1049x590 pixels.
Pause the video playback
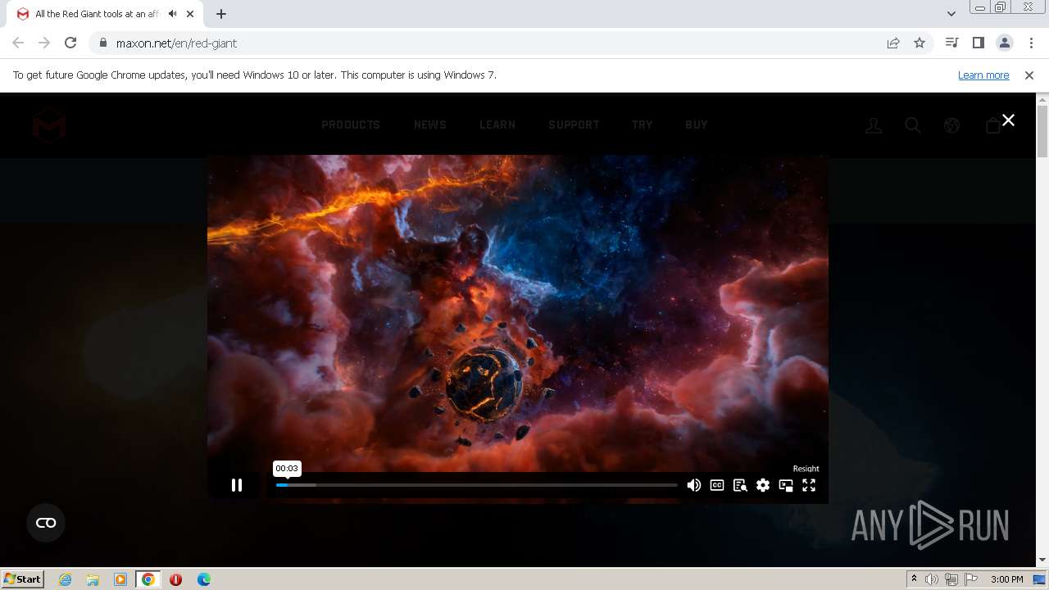coord(237,485)
